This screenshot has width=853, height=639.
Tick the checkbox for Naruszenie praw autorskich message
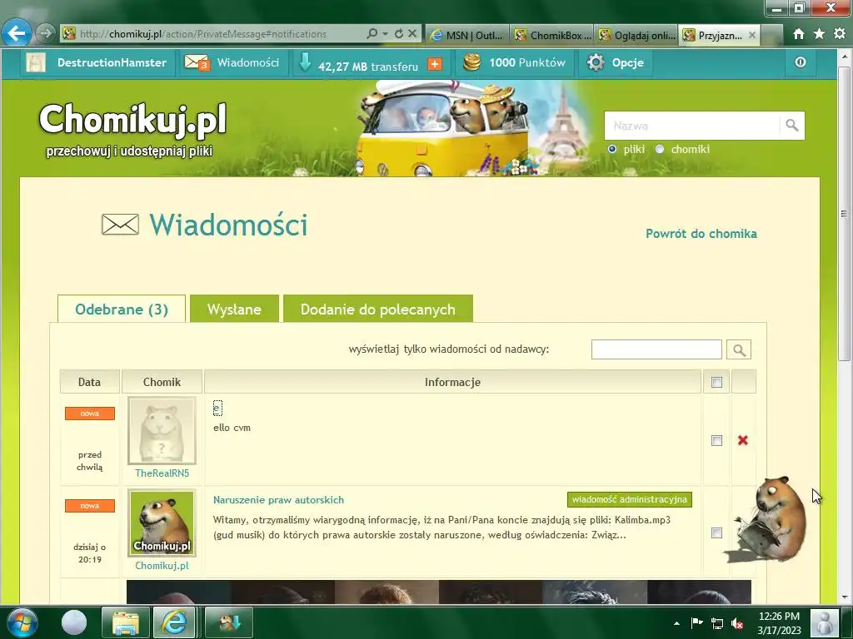[x=717, y=533]
